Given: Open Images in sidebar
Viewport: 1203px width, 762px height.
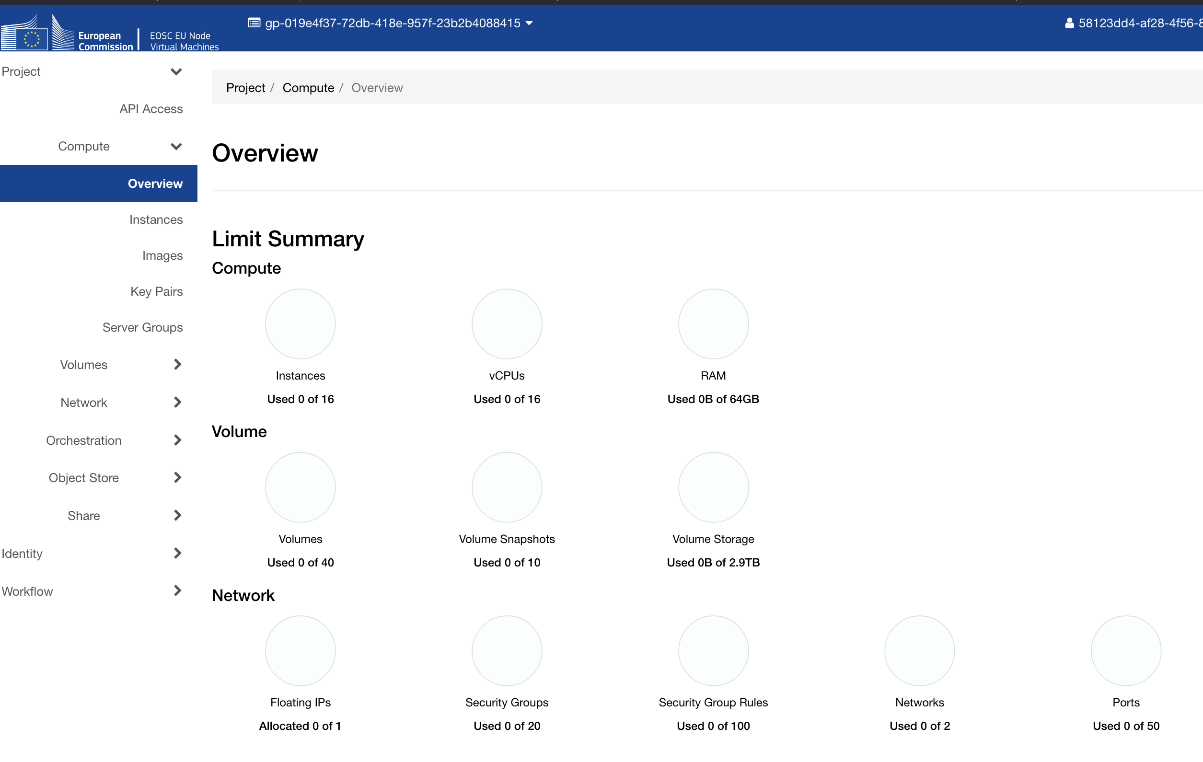Looking at the screenshot, I should [x=162, y=255].
